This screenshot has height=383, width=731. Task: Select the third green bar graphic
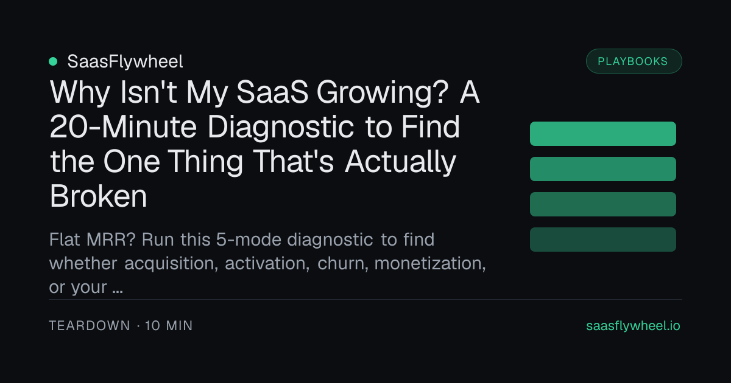point(603,204)
